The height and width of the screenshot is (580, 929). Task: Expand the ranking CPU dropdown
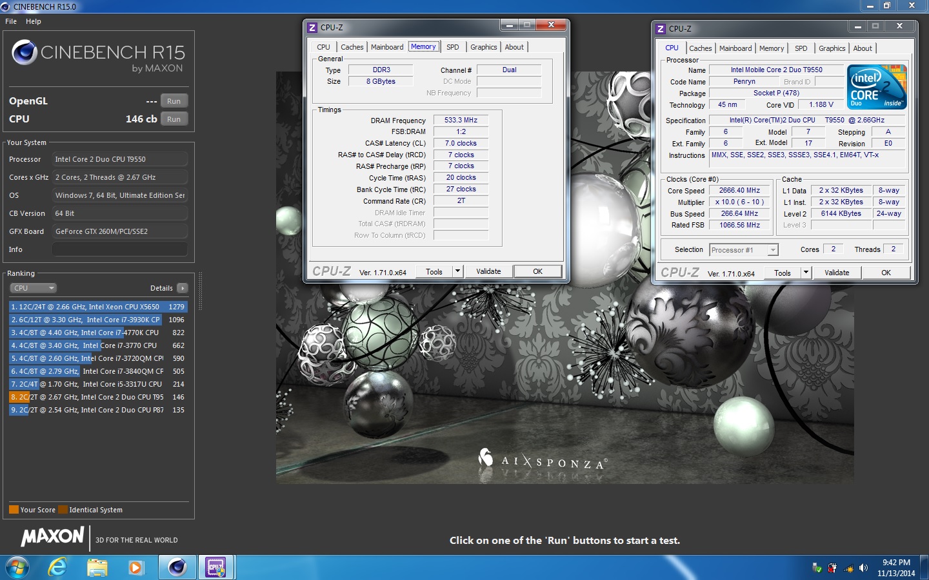[34, 288]
